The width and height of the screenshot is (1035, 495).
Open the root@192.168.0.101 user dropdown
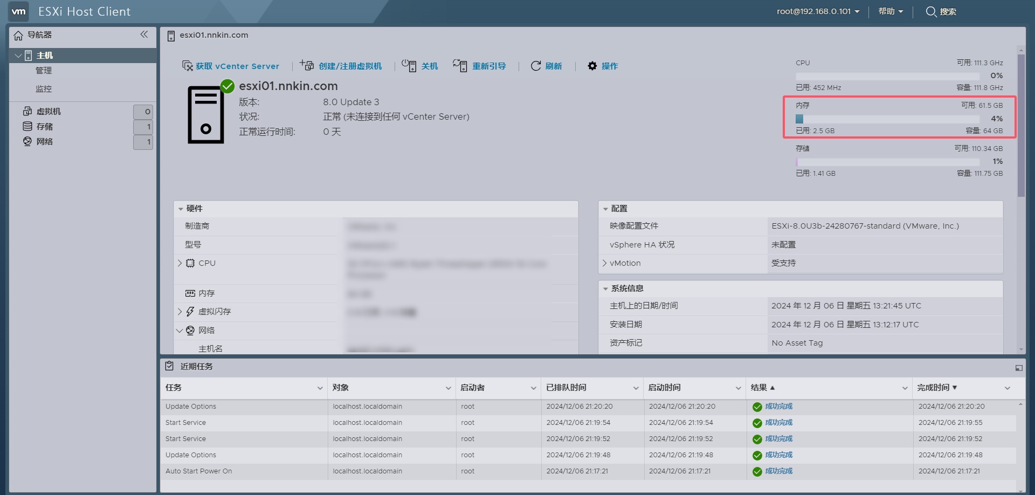(x=817, y=11)
